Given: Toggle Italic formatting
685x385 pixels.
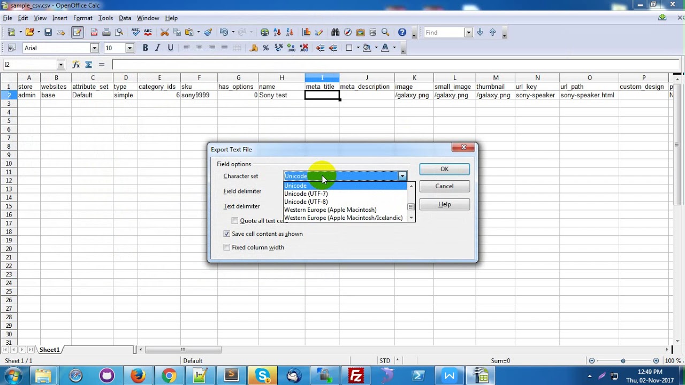Looking at the screenshot, I should click(157, 48).
